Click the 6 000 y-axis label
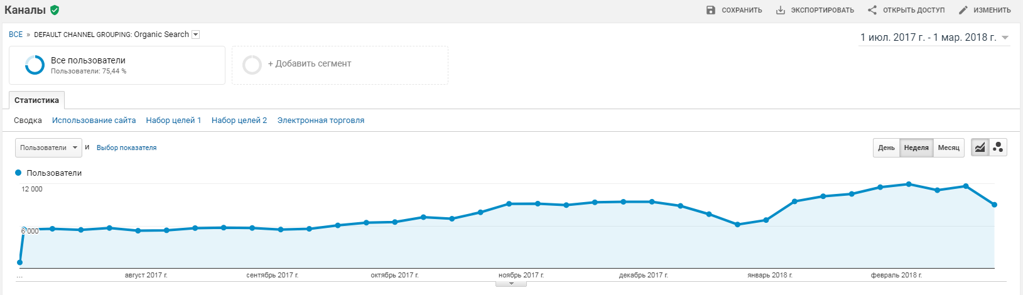The height and width of the screenshot is (295, 1023). pos(30,231)
